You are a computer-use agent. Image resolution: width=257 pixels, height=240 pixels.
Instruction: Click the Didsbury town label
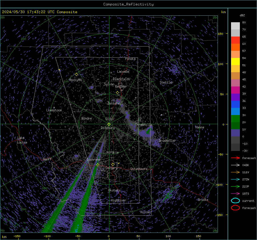(x=108, y=128)
